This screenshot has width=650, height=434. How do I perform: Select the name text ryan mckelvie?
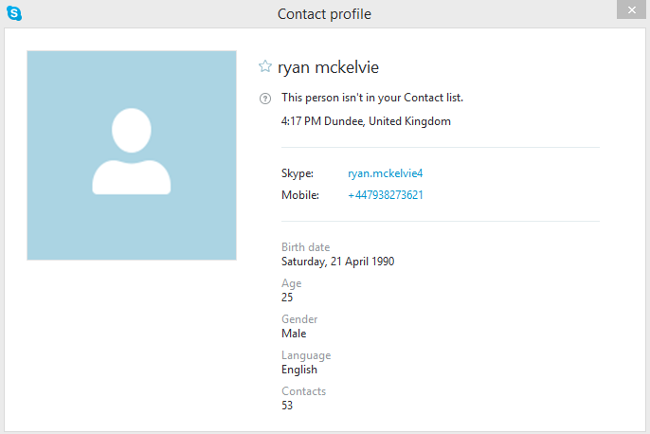328,67
